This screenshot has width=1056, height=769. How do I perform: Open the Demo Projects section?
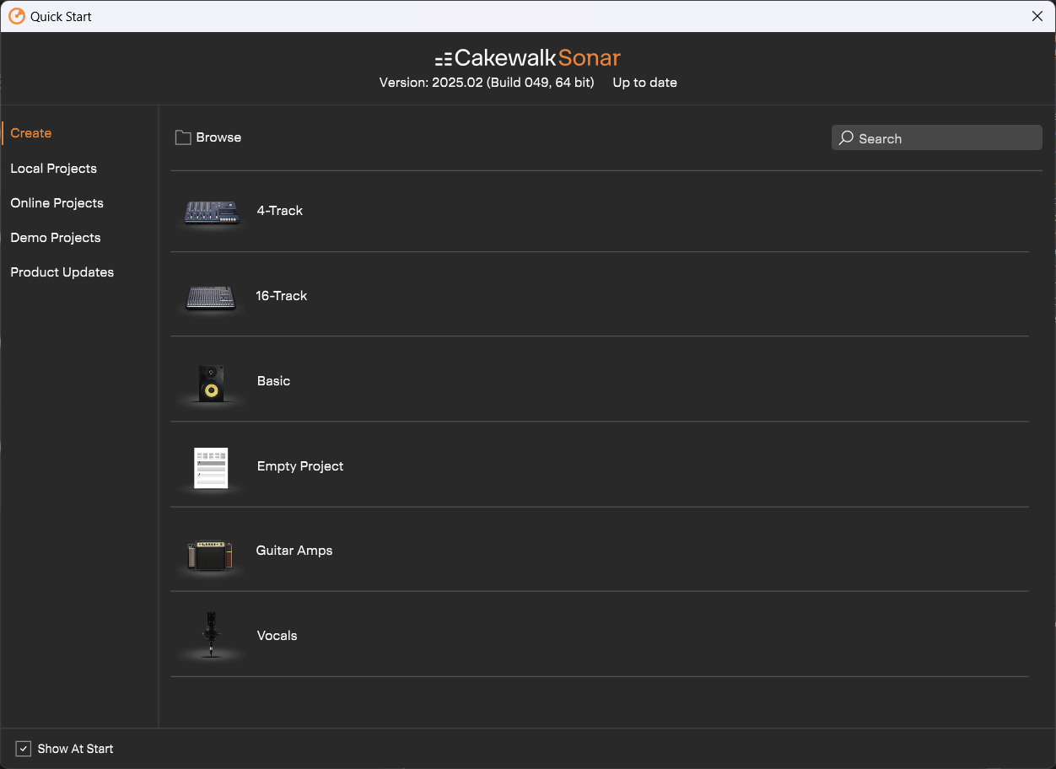pyautogui.click(x=55, y=237)
